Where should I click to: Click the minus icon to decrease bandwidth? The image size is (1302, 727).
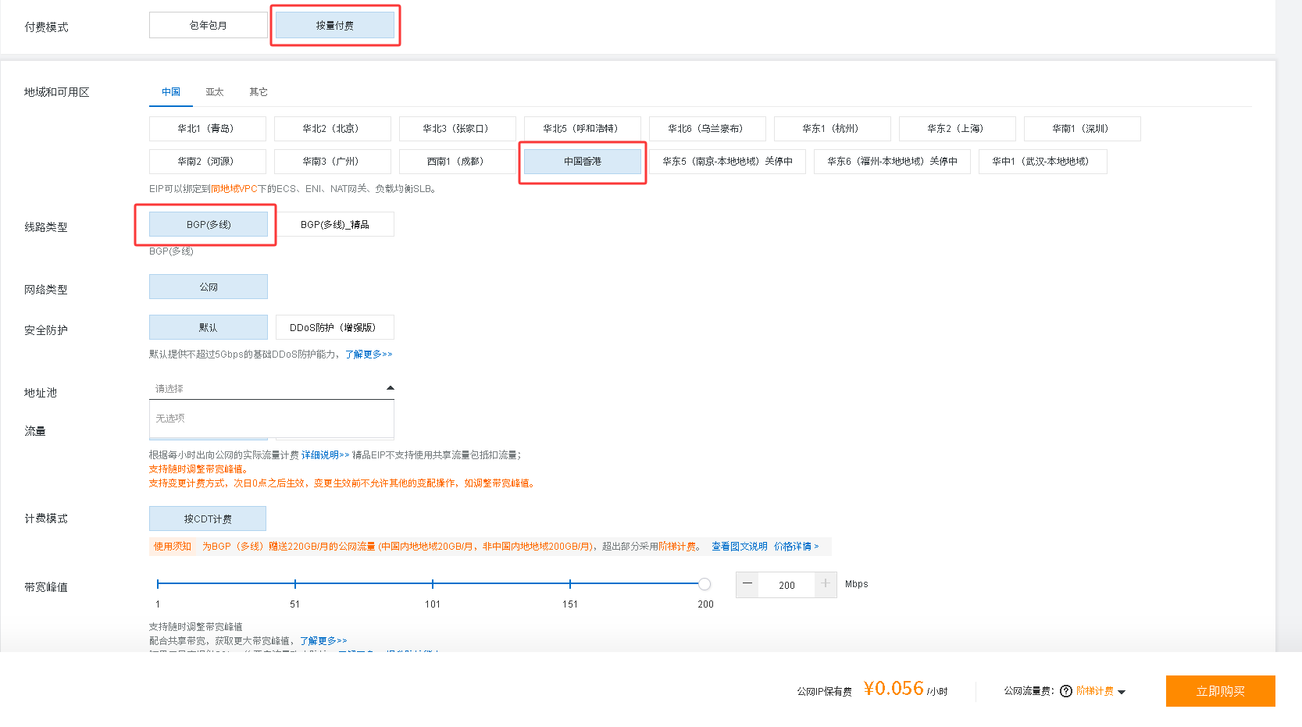tap(747, 583)
